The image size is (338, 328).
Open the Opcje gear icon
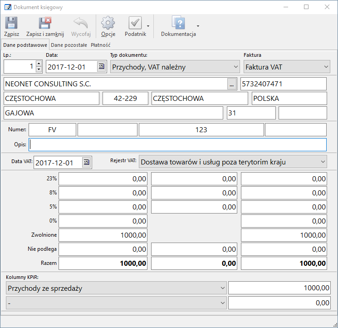click(108, 24)
